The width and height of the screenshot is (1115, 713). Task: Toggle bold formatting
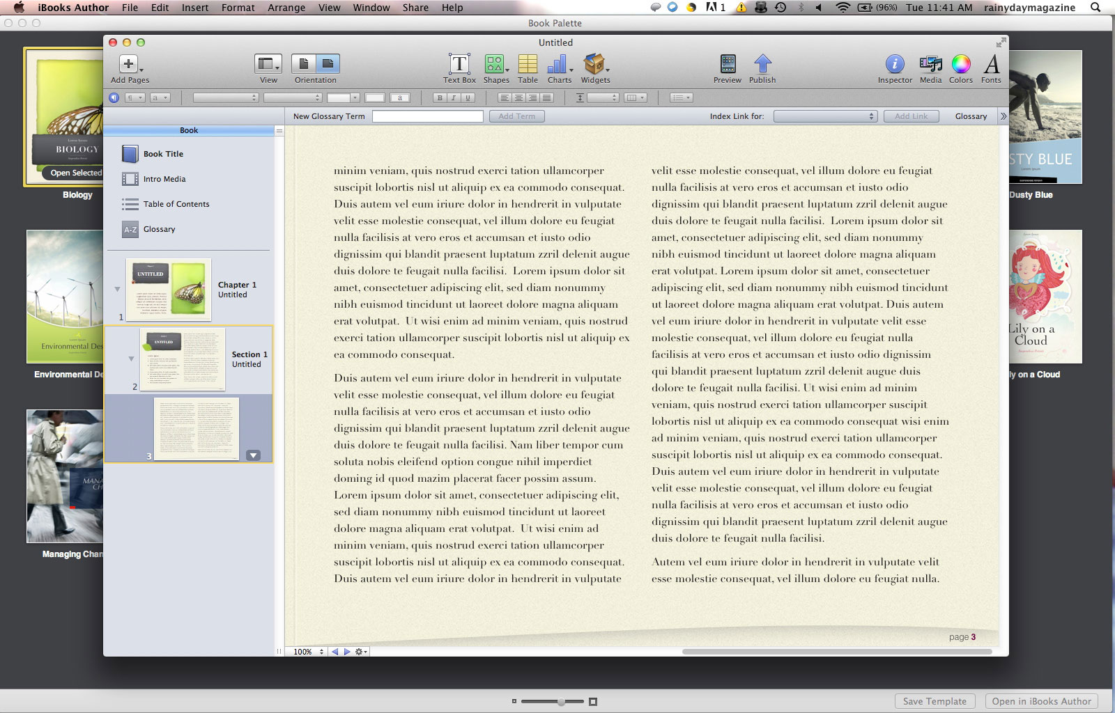click(x=439, y=97)
